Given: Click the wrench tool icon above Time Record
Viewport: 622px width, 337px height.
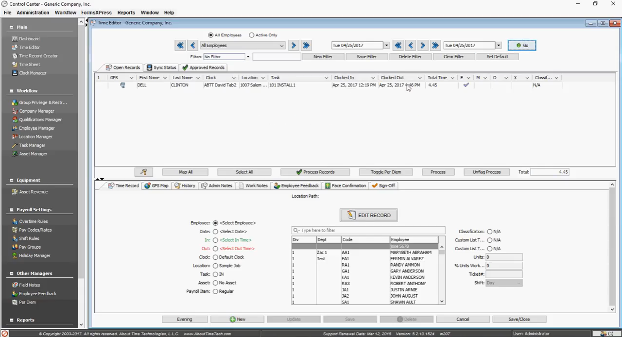Looking at the screenshot, I should click(143, 172).
